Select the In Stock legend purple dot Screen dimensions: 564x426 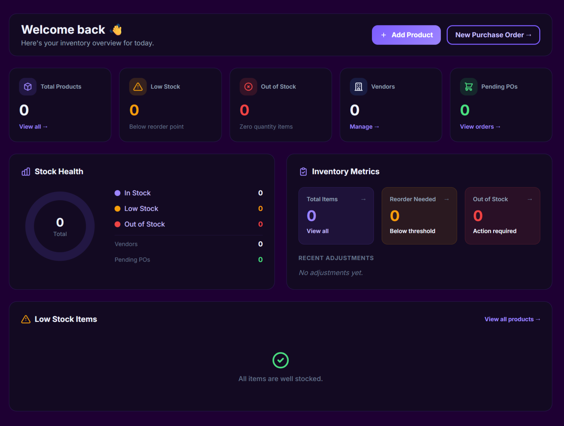pyautogui.click(x=118, y=193)
